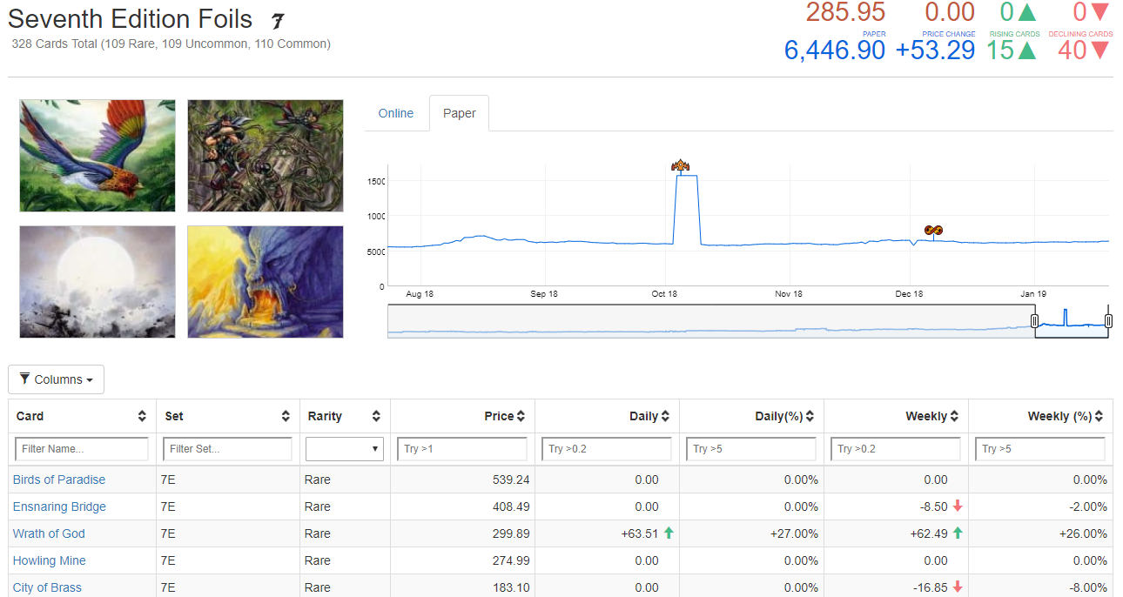Image resolution: width=1123 pixels, height=597 pixels.
Task: Open the Birds of Paradise card link
Action: [x=59, y=480]
